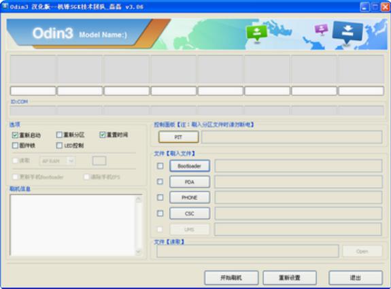
Task: Toggle the 重置时间 reset time checkbox
Action: pyautogui.click(x=103, y=135)
